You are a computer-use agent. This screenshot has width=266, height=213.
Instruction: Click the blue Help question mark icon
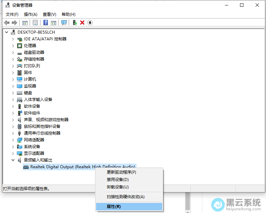click(46, 23)
